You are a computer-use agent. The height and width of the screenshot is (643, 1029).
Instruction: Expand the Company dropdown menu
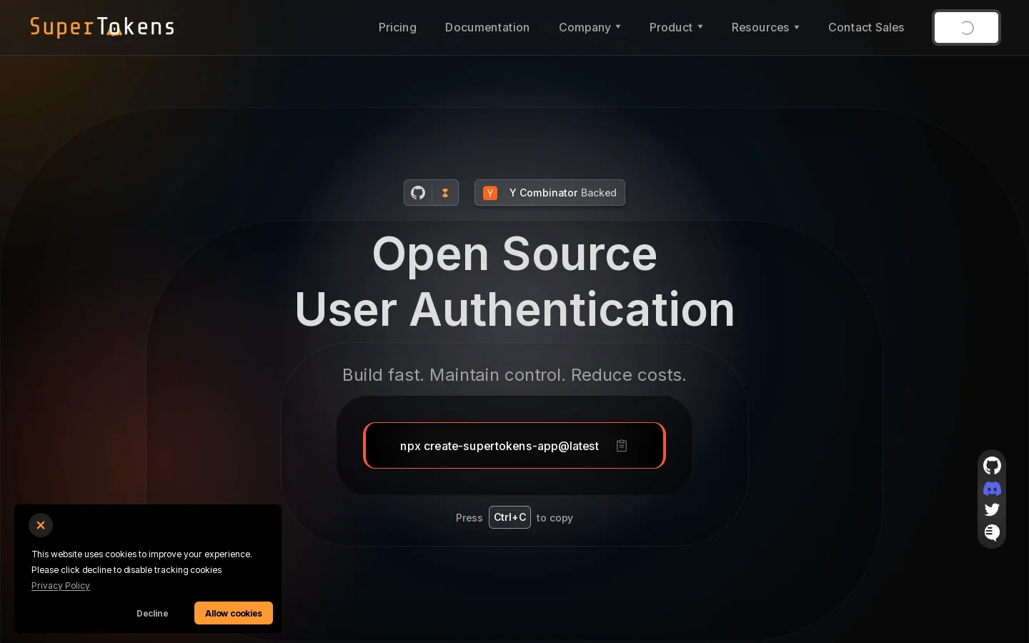pos(590,27)
